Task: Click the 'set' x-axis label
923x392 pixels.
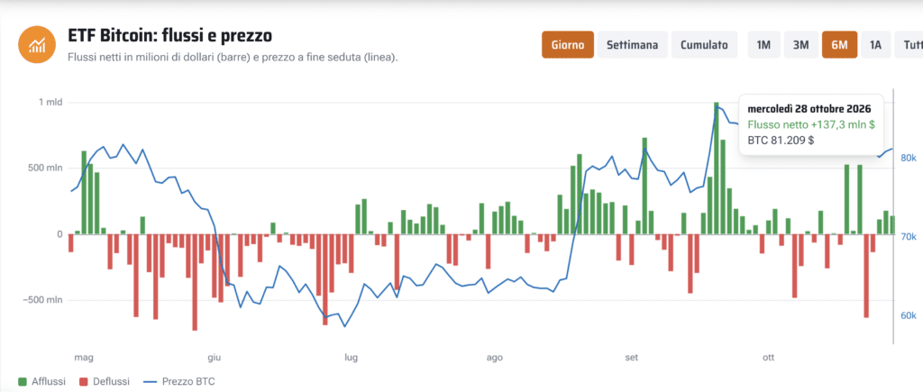Action: click(x=632, y=357)
